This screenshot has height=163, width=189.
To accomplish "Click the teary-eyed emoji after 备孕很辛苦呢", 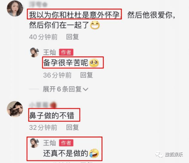I will coord(94,63).
